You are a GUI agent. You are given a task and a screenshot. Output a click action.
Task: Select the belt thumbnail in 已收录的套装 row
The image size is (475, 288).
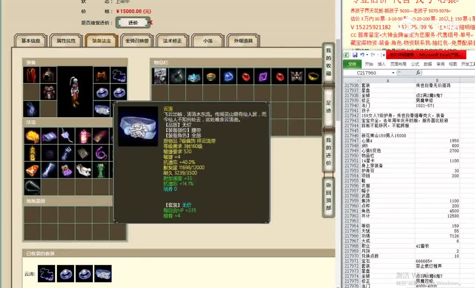point(103,274)
